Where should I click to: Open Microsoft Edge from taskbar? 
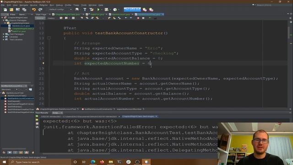point(93,162)
